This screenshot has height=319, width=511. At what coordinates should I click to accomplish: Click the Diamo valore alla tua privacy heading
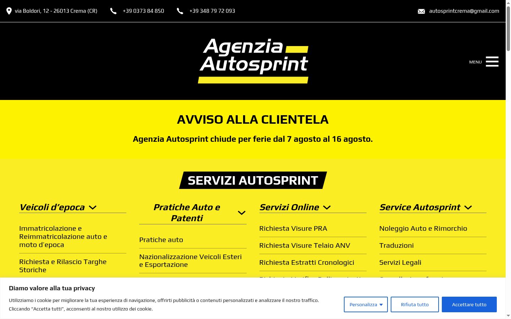pyautogui.click(x=52, y=288)
